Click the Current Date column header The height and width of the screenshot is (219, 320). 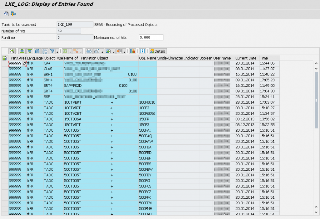pos(246,58)
